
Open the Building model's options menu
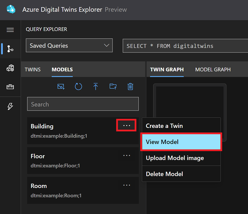point(126,125)
